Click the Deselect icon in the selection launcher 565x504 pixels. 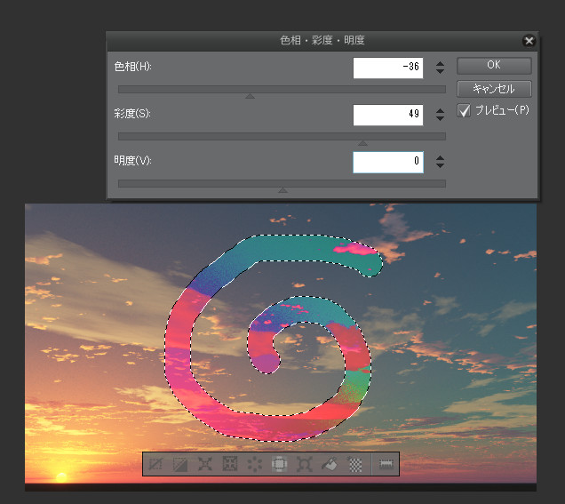click(155, 464)
